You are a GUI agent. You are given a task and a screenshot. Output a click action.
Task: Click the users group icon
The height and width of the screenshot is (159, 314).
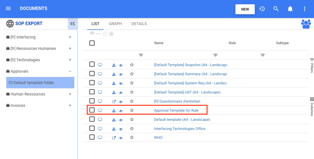point(306,24)
